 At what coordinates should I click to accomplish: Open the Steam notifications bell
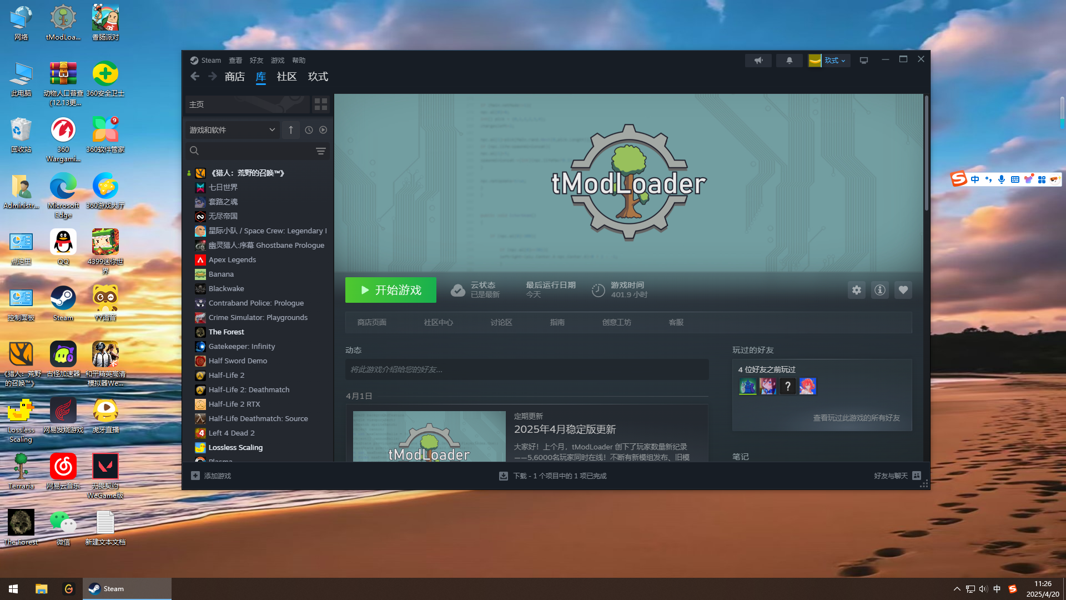pos(789,61)
